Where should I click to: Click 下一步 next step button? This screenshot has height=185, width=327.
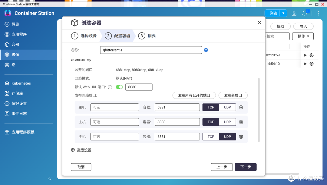tap(246, 167)
